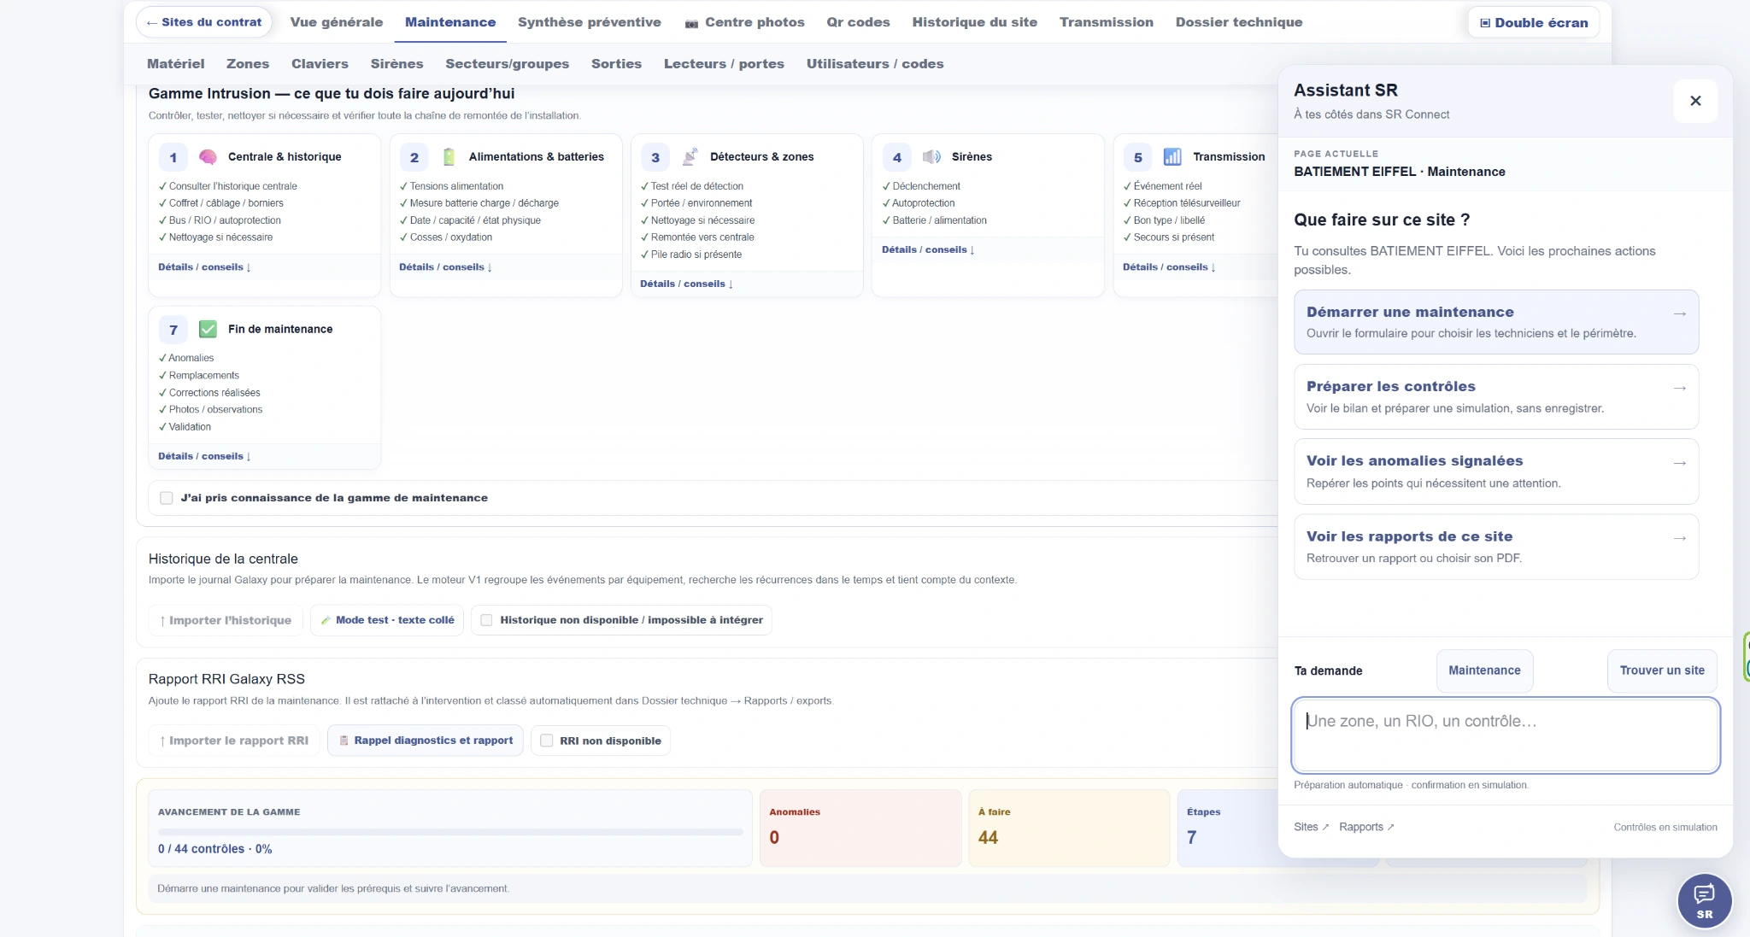The image size is (1750, 937).
Task: Check J'ai pris connaissance de la gamme
Action: coord(167,498)
